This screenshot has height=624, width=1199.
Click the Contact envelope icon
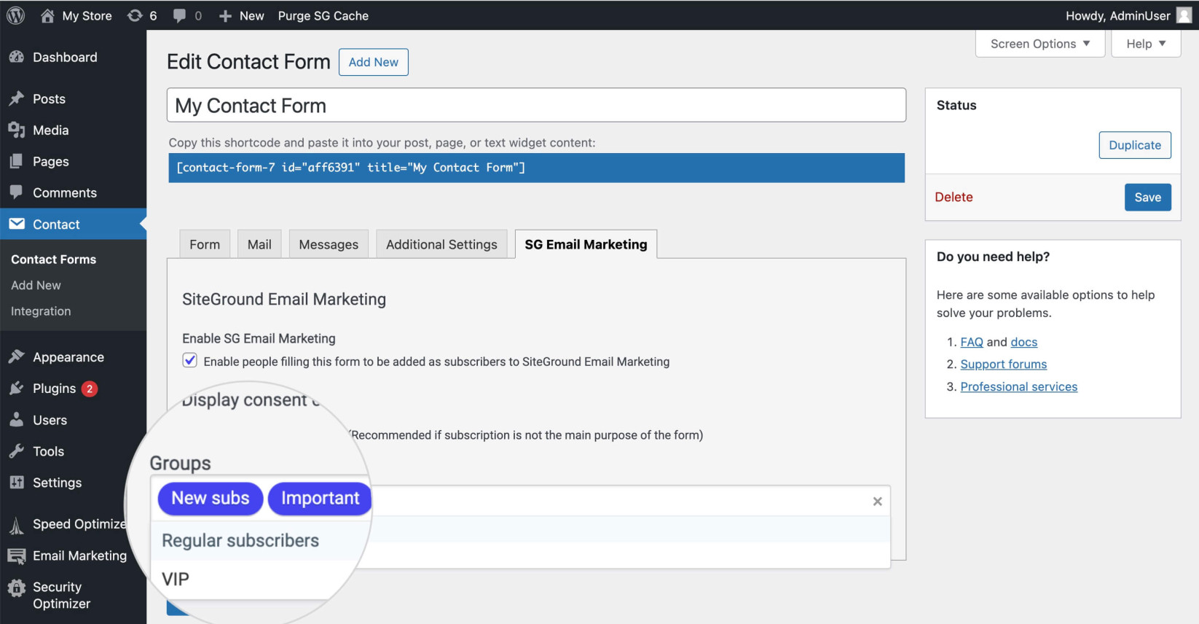[17, 224]
